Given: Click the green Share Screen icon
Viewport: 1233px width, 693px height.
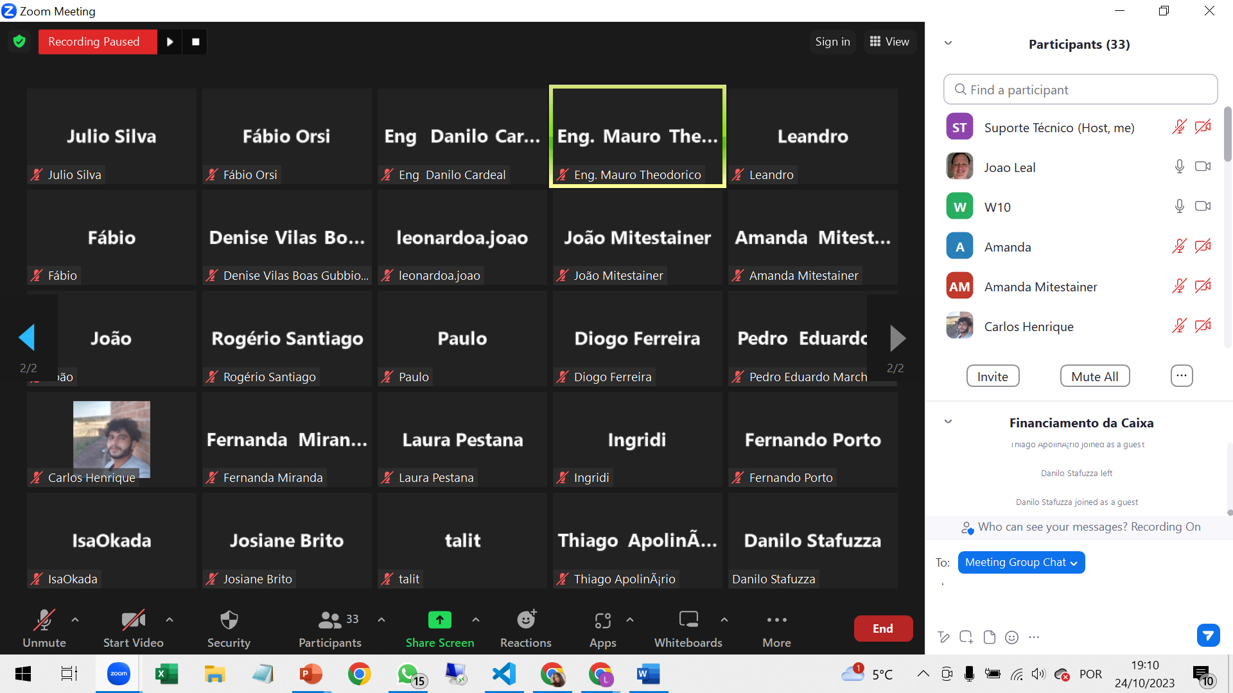Looking at the screenshot, I should coord(440,620).
